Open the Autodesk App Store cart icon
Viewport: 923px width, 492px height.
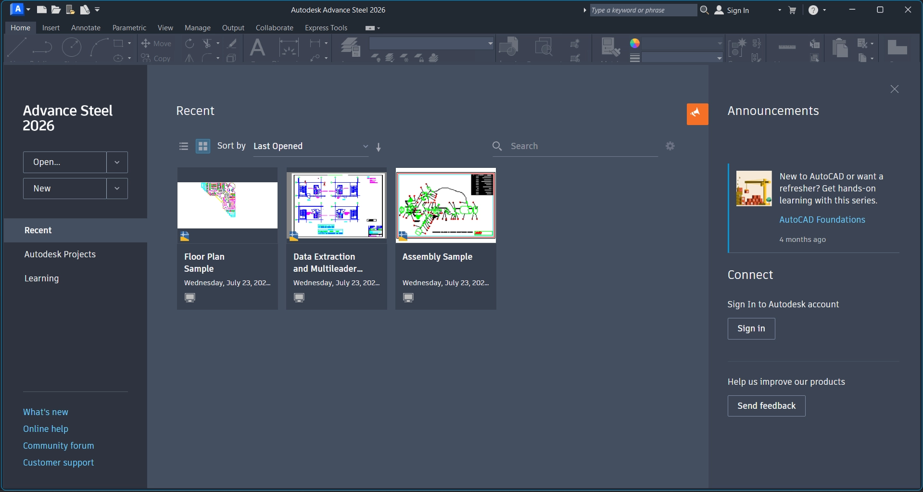792,10
